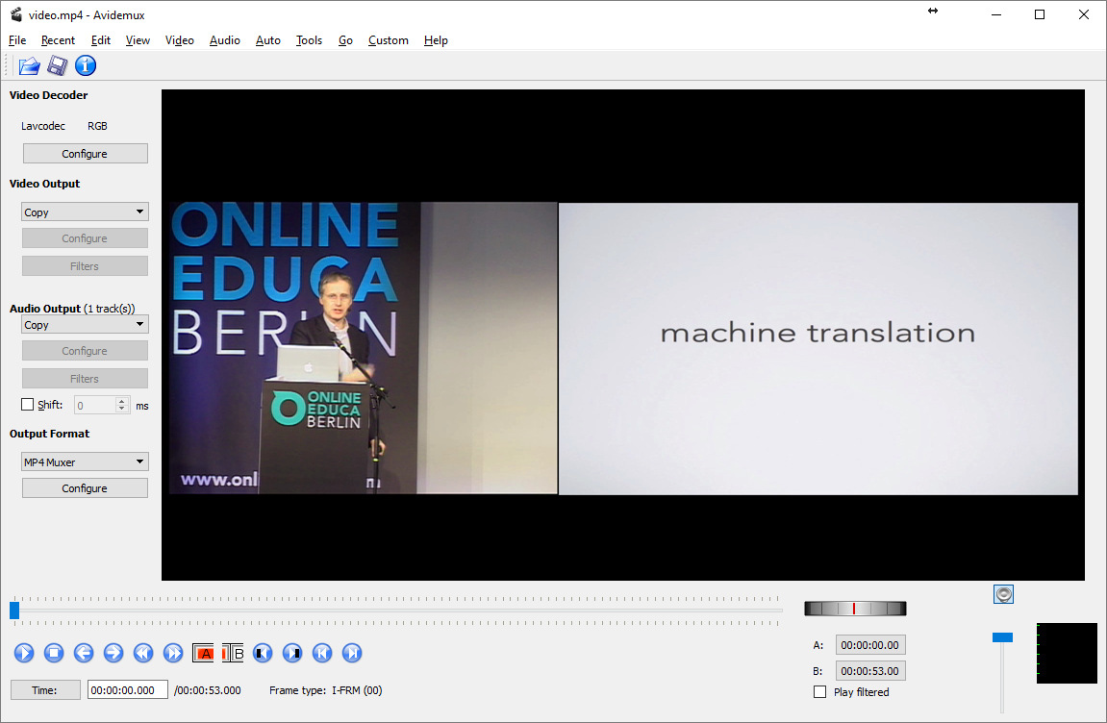Jump to the next keyframe
1107x723 pixels.
pyautogui.click(x=173, y=653)
